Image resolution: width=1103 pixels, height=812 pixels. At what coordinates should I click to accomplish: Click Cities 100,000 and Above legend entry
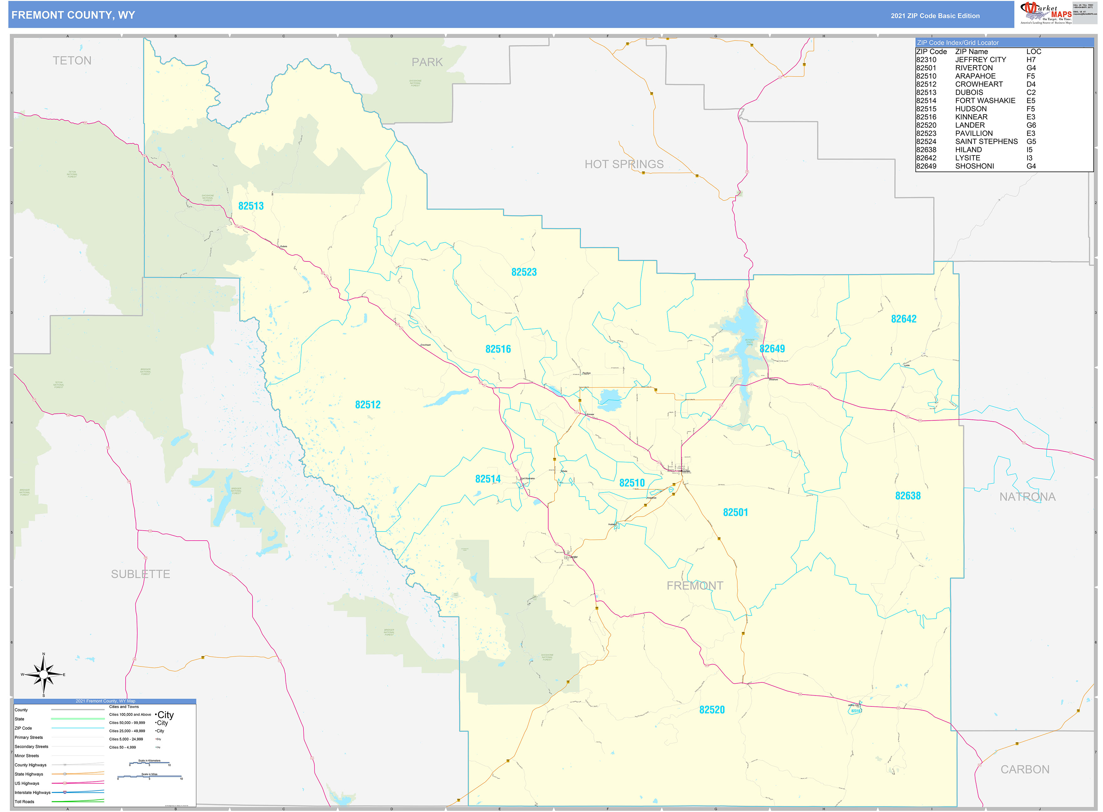click(130, 714)
